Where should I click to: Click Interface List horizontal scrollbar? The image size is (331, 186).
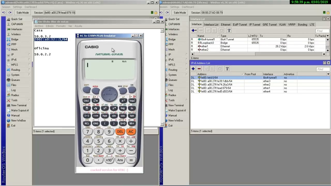(x=258, y=54)
